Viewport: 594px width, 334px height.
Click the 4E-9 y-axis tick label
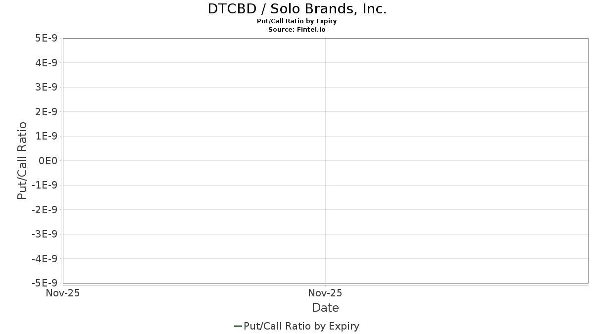point(46,63)
